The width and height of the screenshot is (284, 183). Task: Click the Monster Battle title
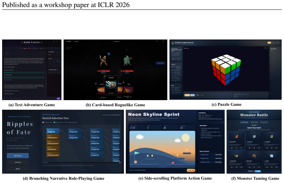[x=254, y=115]
